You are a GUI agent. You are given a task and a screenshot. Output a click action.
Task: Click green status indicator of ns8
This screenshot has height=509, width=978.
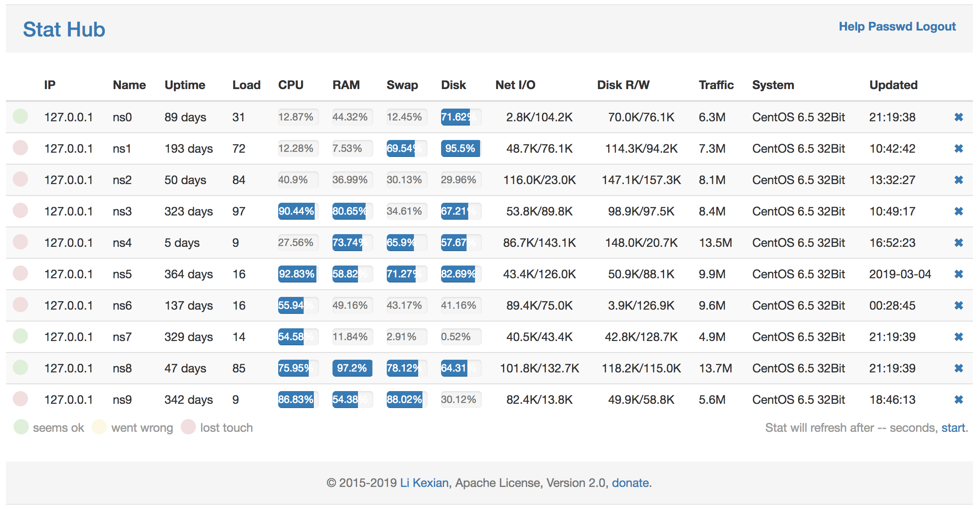pyautogui.click(x=20, y=367)
